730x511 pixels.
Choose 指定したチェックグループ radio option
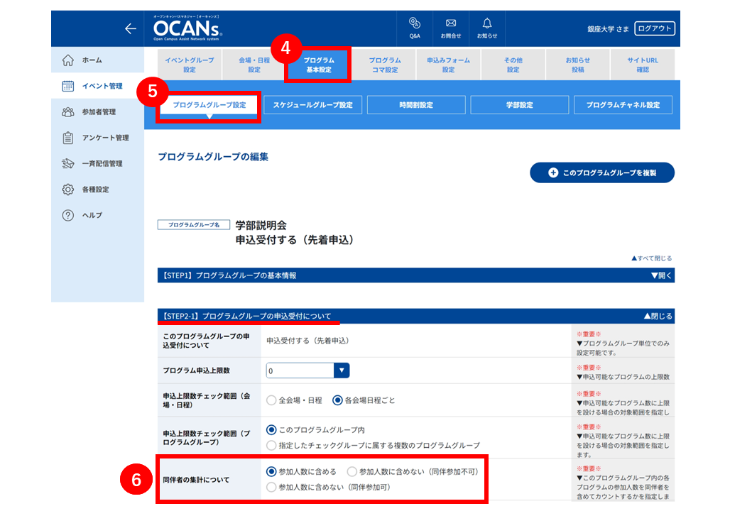(271, 446)
